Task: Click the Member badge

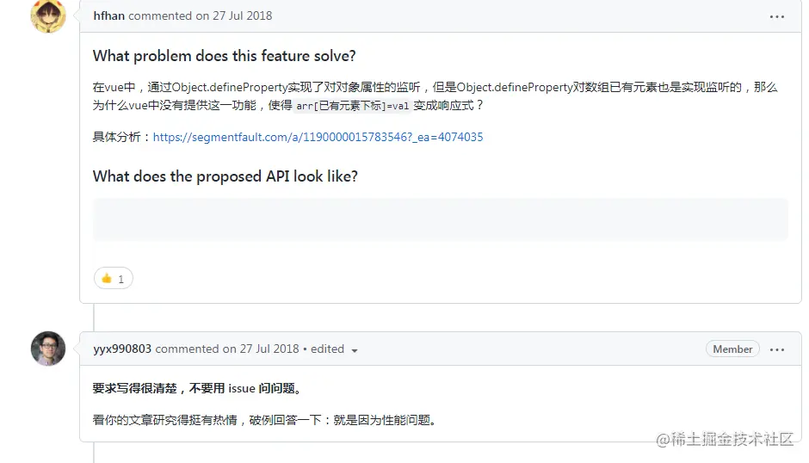Action: point(732,349)
